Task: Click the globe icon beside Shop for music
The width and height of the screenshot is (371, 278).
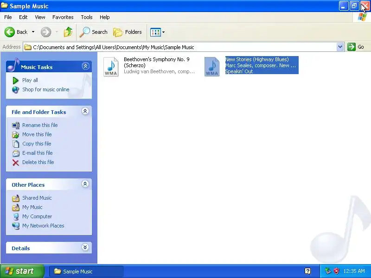Action: (15, 90)
